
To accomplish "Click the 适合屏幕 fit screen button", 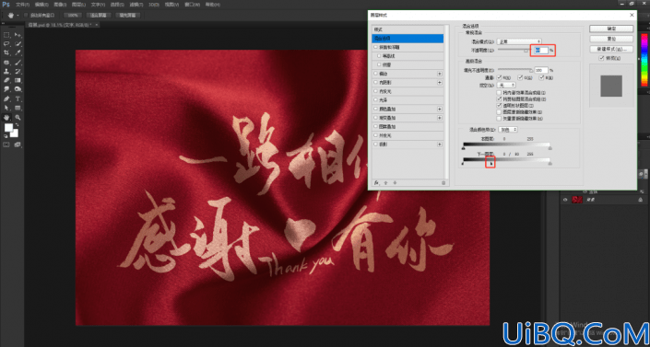I will click(x=99, y=16).
